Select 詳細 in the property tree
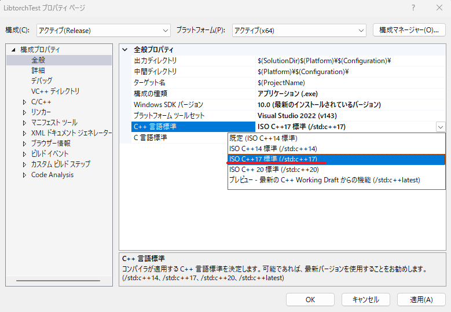This screenshot has width=451, height=312. tap(38, 71)
